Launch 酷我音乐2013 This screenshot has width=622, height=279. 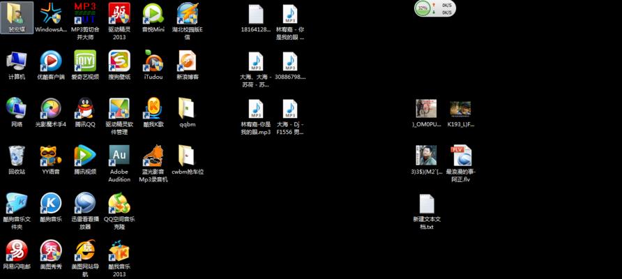pos(119,258)
